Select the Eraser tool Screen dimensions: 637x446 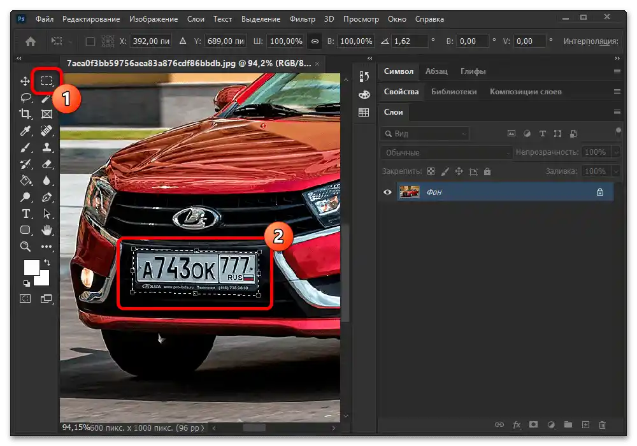tap(47, 164)
